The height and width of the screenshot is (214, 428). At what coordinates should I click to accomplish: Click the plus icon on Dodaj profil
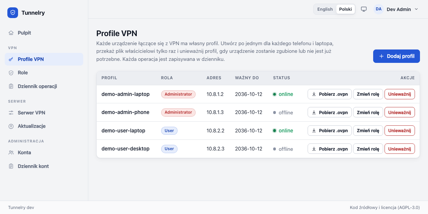(382, 56)
